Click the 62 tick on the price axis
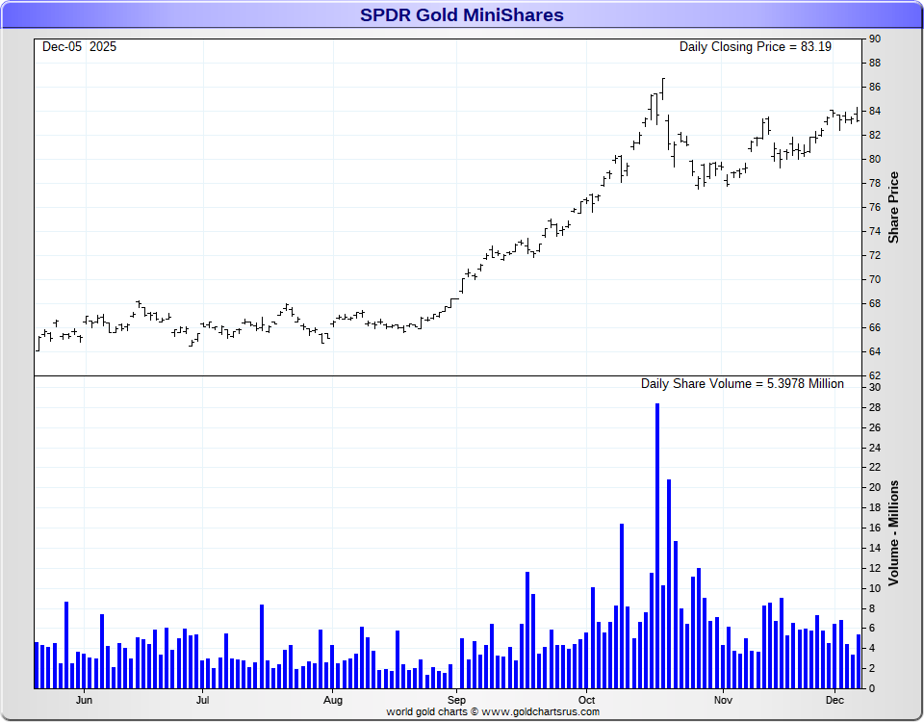 click(x=875, y=375)
